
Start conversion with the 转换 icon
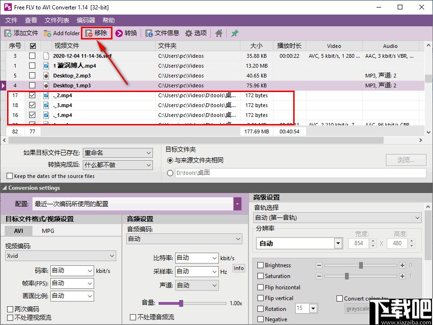[x=119, y=33]
